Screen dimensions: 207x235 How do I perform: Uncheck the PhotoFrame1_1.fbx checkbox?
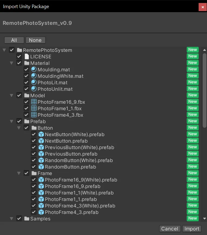tap(27, 108)
